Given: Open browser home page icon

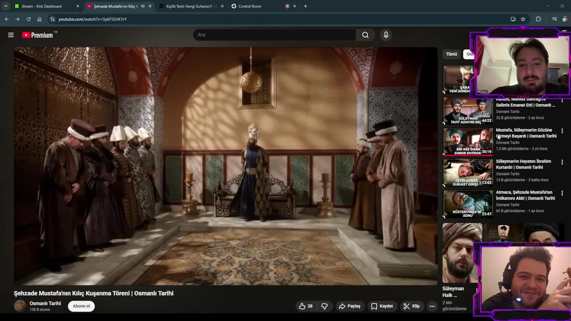Looking at the screenshot, I should pos(39,19).
